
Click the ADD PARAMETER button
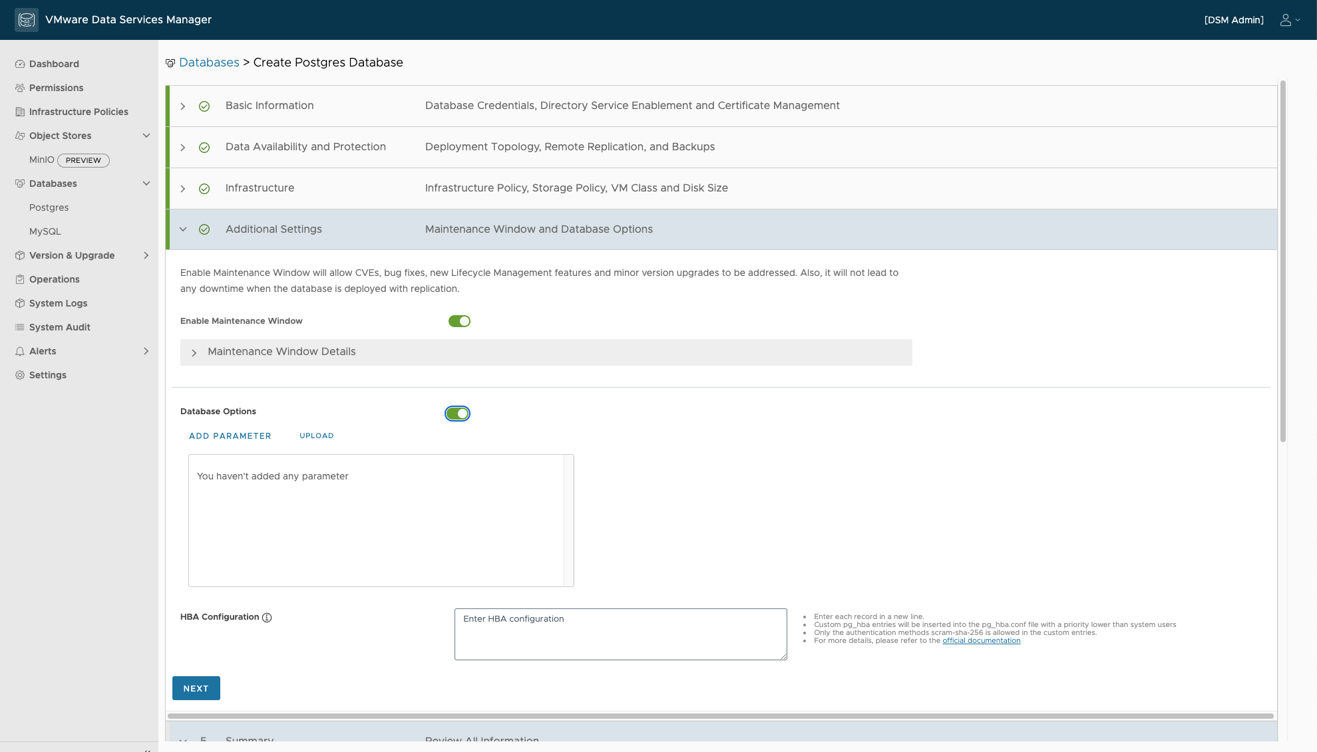(230, 436)
